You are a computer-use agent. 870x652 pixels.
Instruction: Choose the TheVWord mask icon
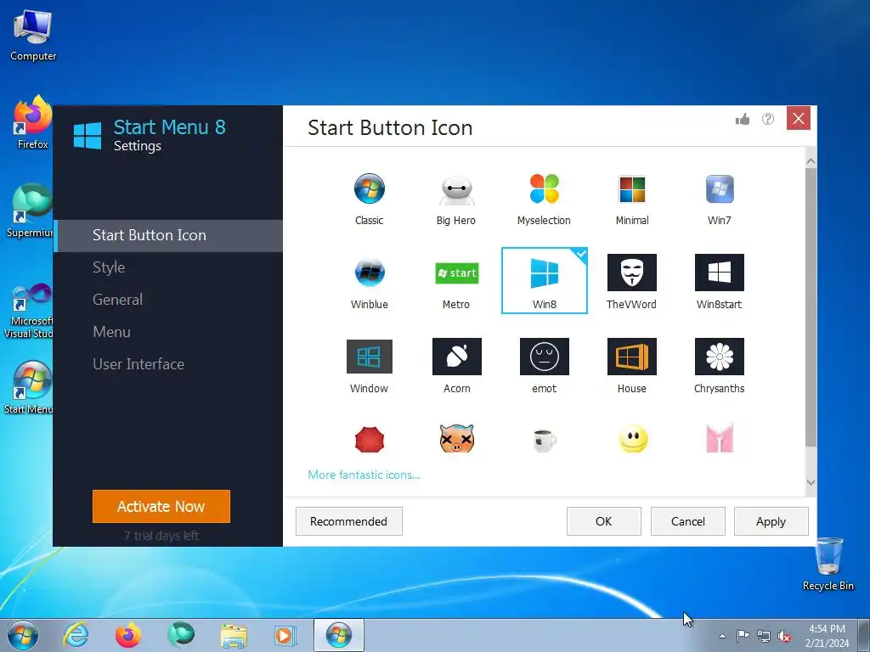tap(631, 282)
